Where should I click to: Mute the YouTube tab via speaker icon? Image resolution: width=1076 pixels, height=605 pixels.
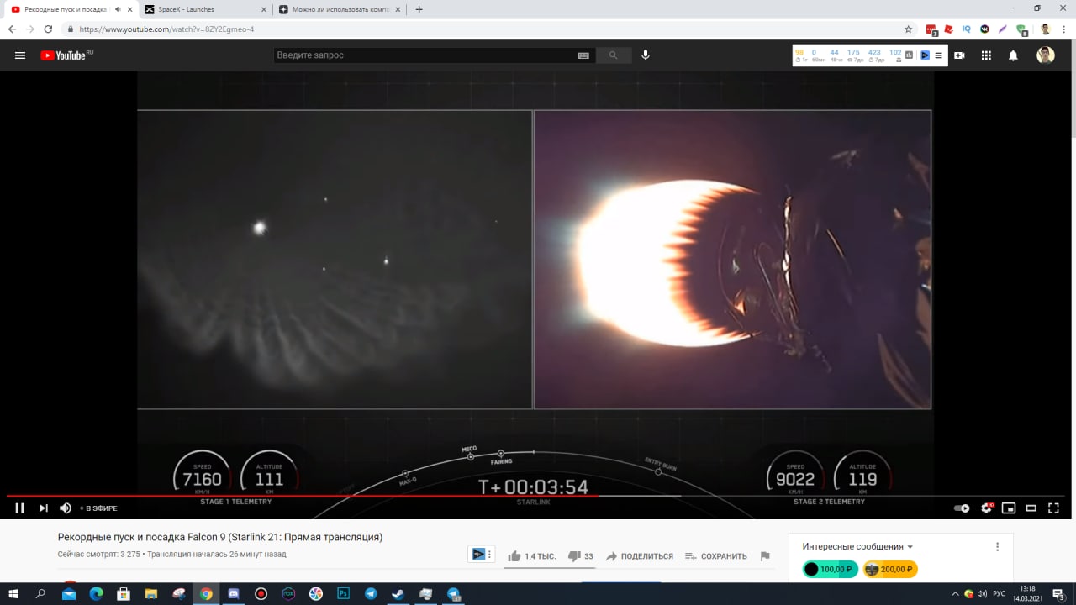coord(117,9)
